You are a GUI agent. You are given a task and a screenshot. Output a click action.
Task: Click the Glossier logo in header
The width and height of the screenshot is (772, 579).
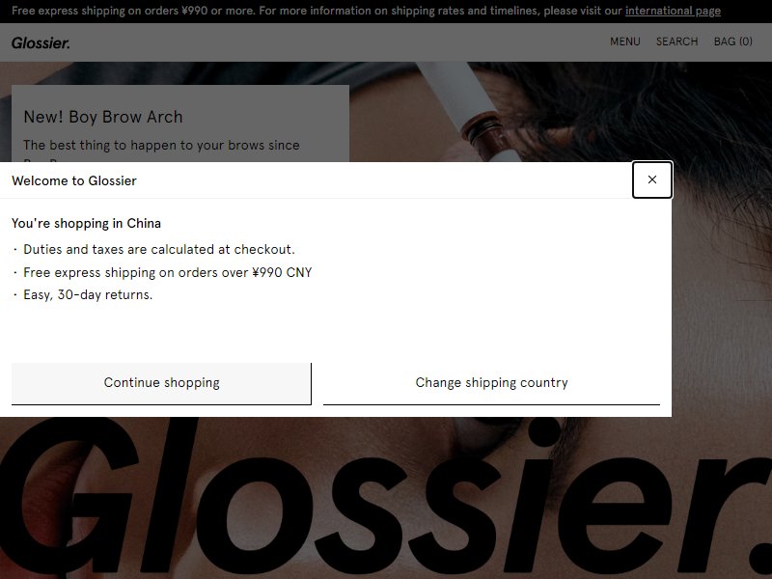point(41,42)
